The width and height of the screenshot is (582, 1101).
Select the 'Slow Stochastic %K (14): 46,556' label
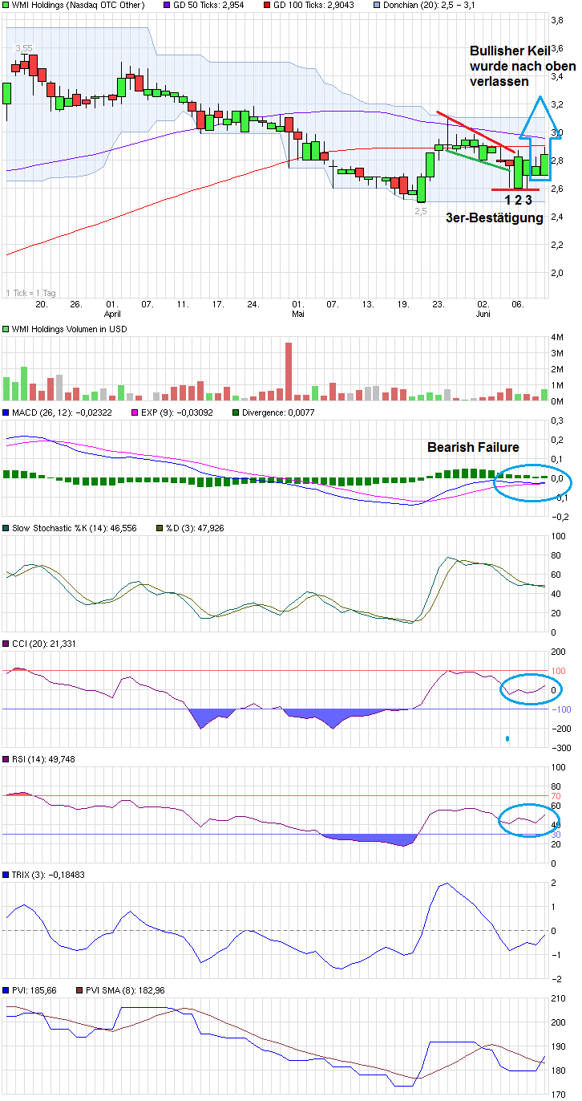(75, 528)
